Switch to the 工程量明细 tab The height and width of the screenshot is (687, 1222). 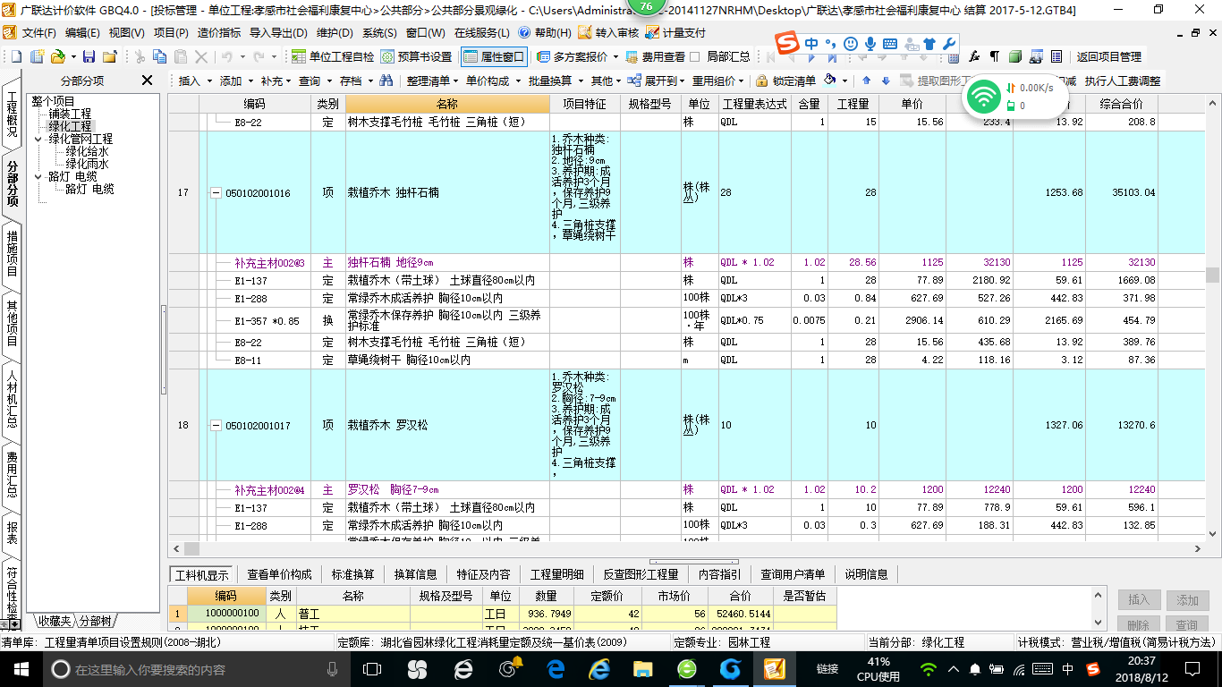556,574
